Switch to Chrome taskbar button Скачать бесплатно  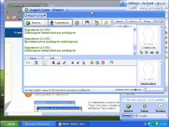pyautogui.click(x=39, y=124)
